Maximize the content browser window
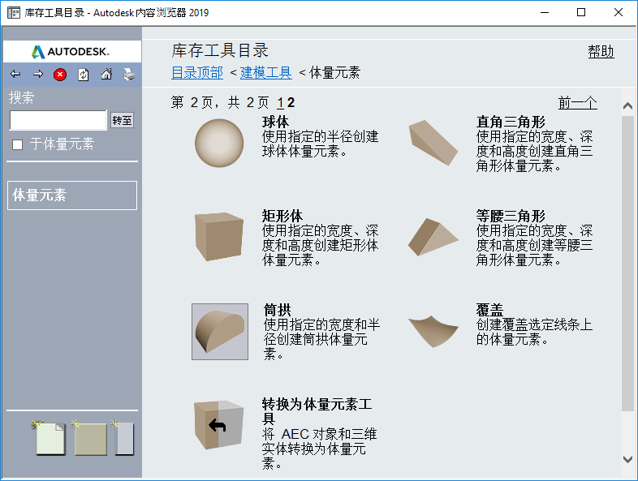Viewport: 638px width, 481px height. coord(581,13)
